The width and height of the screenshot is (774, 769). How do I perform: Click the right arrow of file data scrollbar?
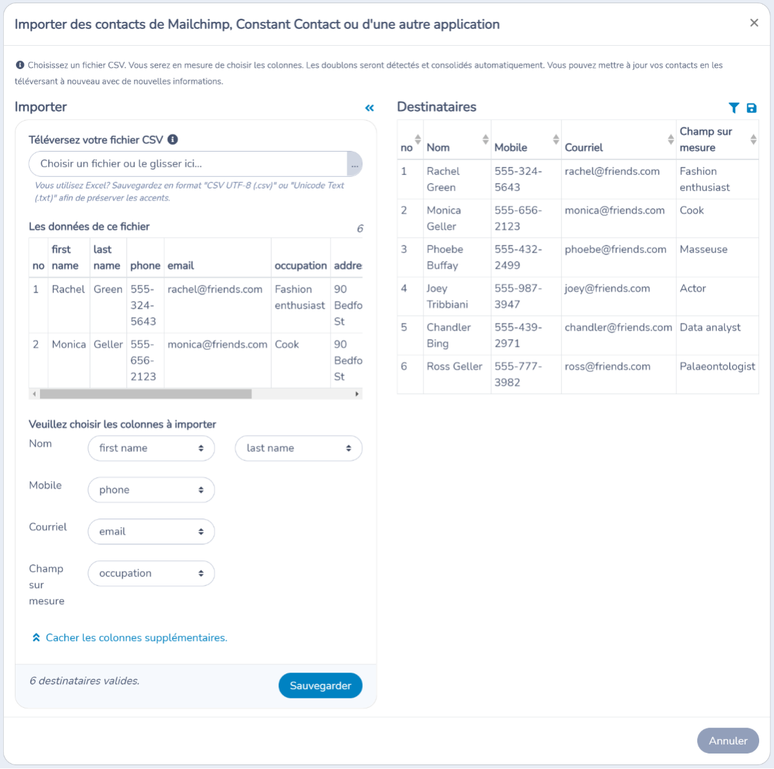(357, 394)
